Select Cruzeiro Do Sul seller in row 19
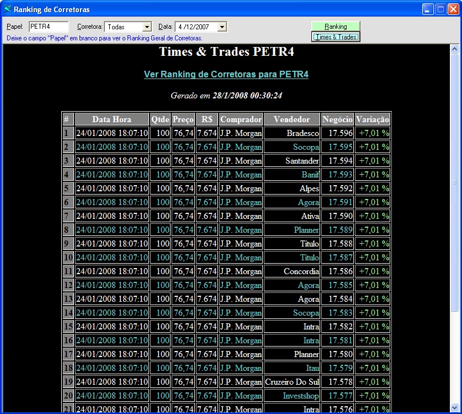 [x=292, y=382]
